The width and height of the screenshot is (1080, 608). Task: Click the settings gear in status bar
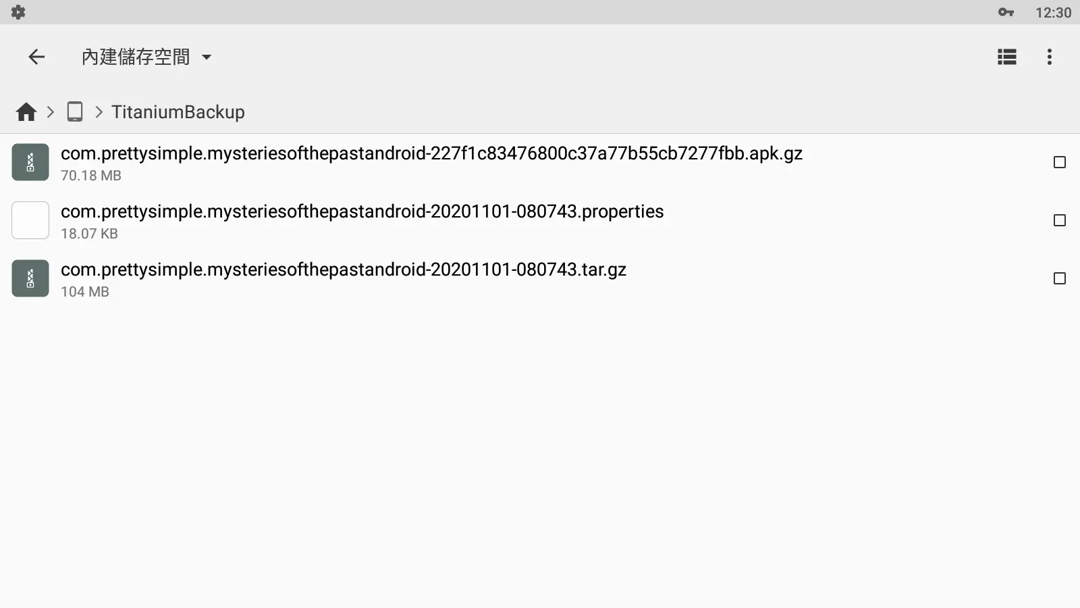(x=18, y=12)
